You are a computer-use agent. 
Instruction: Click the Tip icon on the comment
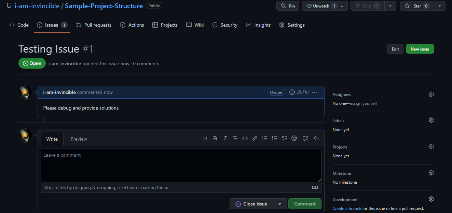click(303, 92)
